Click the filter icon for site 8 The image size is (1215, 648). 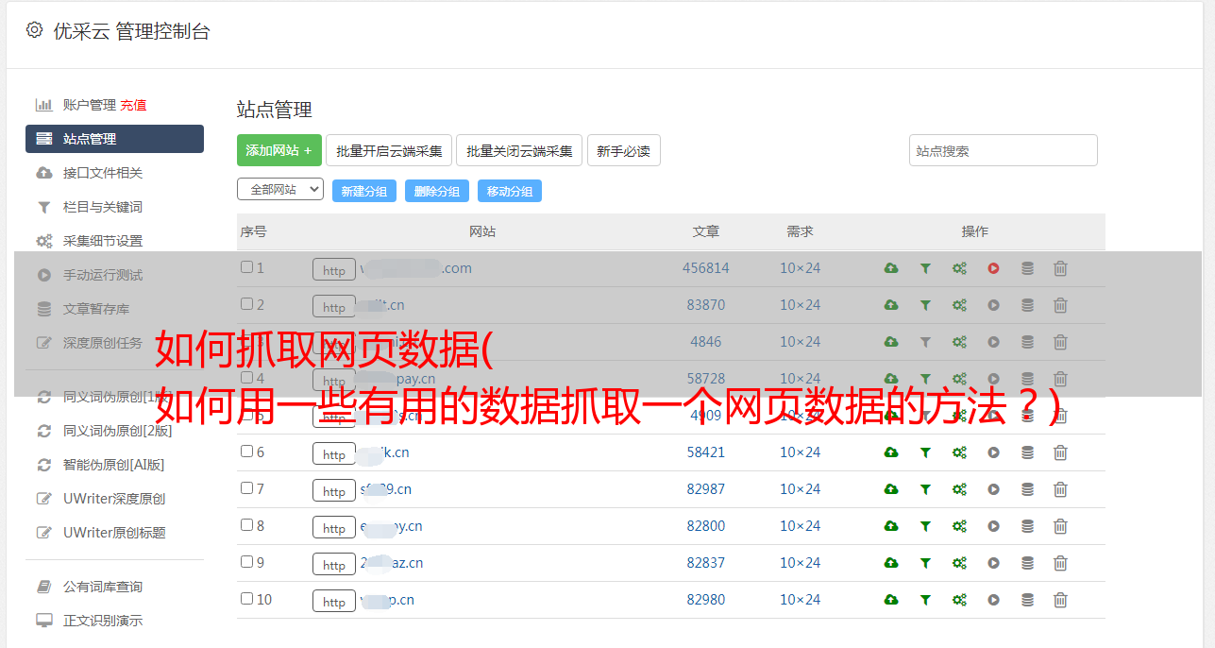[x=925, y=526]
